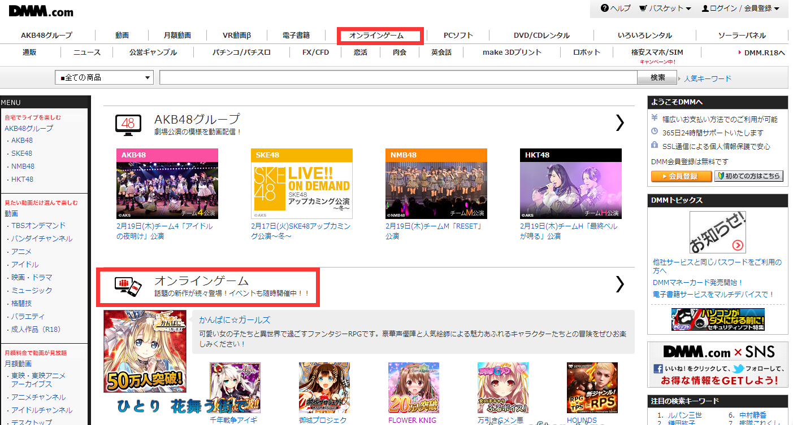This screenshot has height=425, width=793.
Task: Open NMB48 in the left menu
Action: click(23, 167)
